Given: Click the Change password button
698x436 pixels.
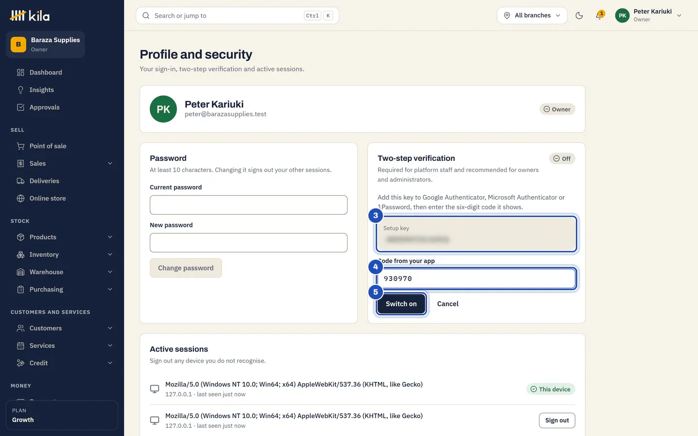Looking at the screenshot, I should (x=186, y=268).
